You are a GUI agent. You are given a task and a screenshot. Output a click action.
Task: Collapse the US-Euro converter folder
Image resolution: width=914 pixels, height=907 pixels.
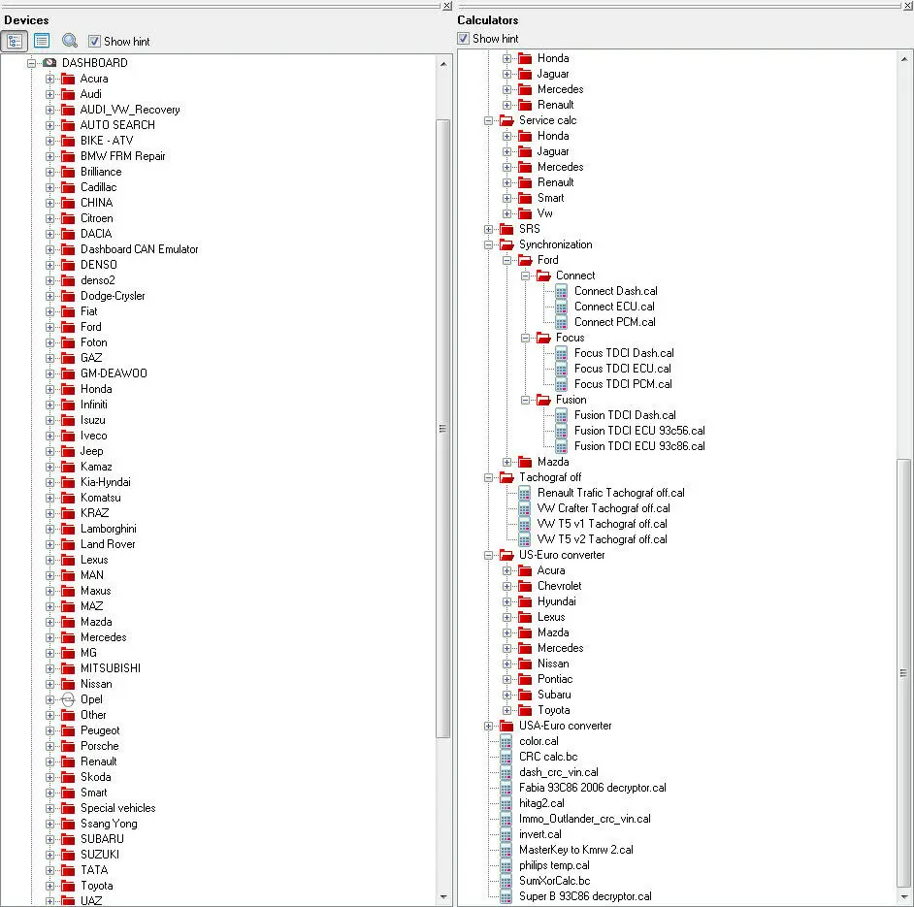point(488,555)
